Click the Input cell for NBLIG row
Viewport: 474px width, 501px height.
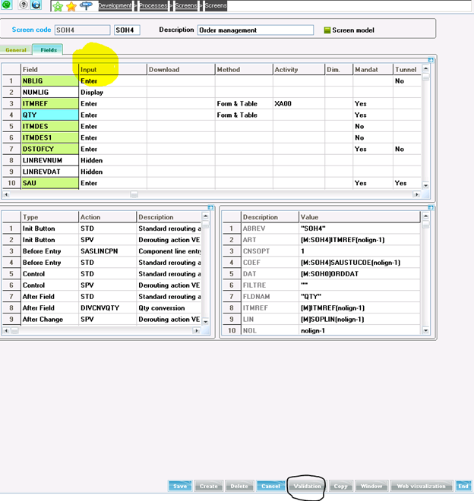[x=112, y=80]
